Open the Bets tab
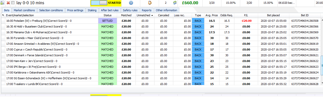 pos(7,10)
